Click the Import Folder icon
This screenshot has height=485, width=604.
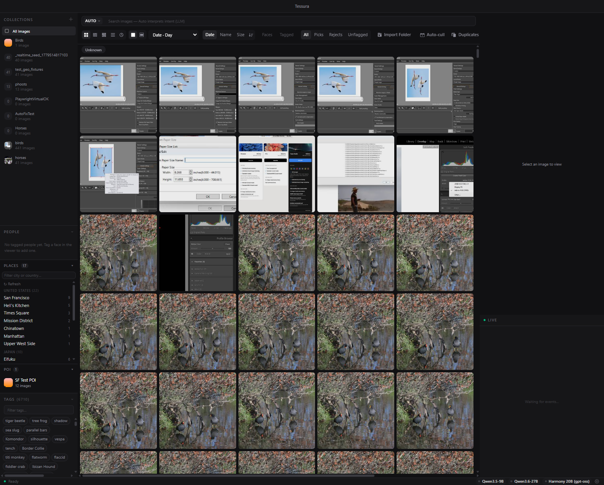(380, 35)
